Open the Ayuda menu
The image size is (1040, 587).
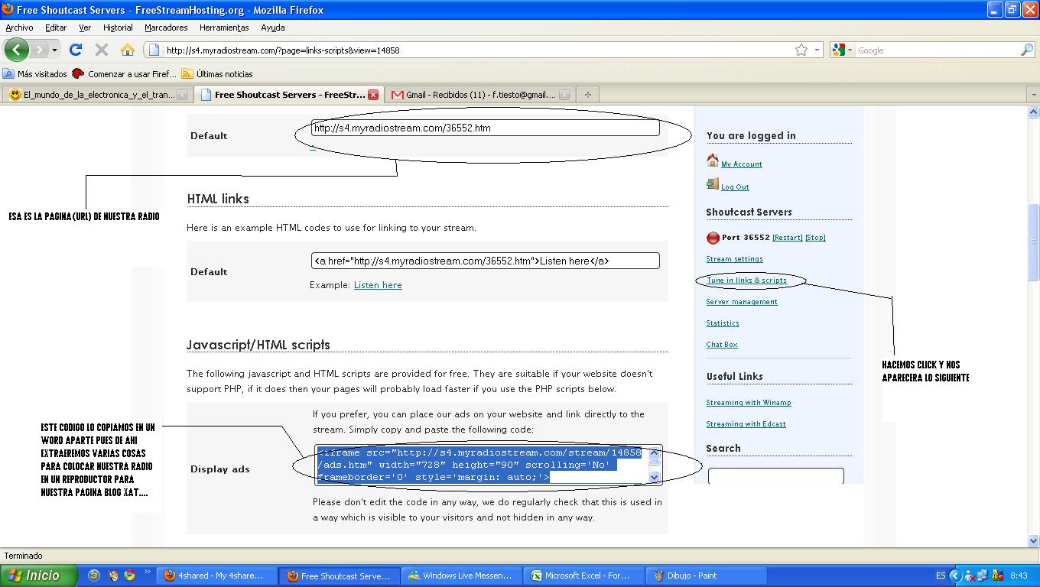click(x=273, y=28)
